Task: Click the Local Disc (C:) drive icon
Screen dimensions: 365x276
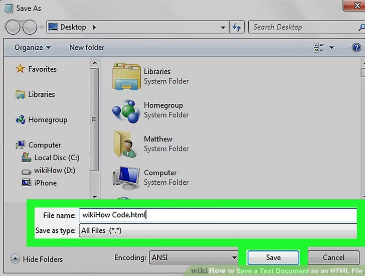Action: click(26, 158)
